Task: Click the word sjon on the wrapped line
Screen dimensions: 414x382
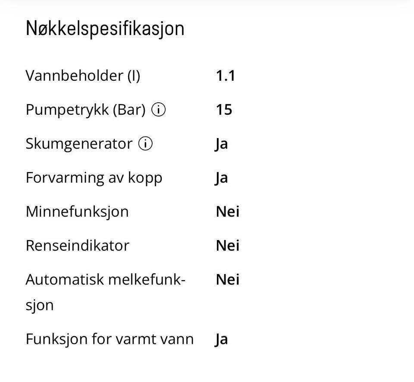Action: click(x=40, y=306)
